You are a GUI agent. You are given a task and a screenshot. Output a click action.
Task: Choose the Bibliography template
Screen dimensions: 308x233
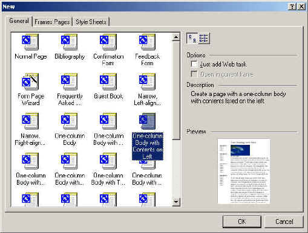click(x=69, y=42)
